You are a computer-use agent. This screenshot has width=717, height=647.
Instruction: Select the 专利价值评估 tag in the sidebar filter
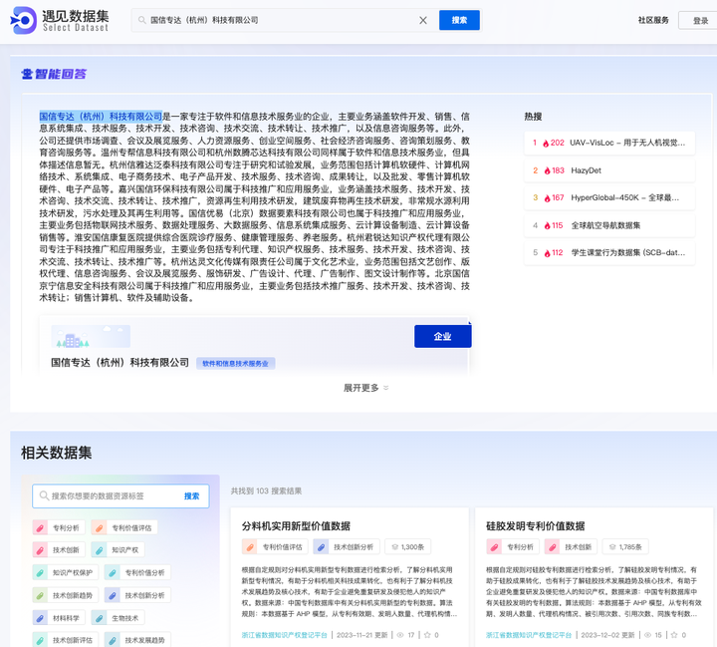tap(123, 527)
